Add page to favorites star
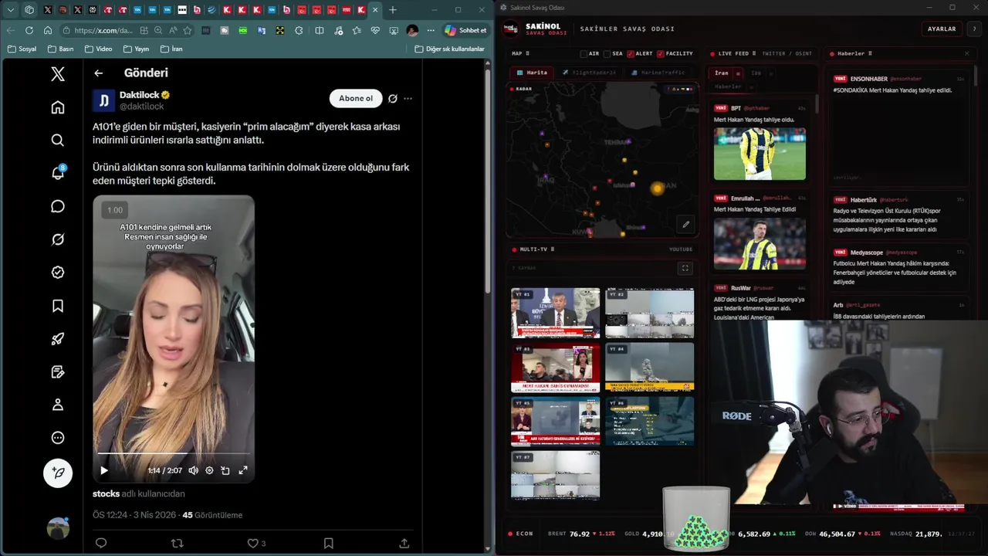 188,30
